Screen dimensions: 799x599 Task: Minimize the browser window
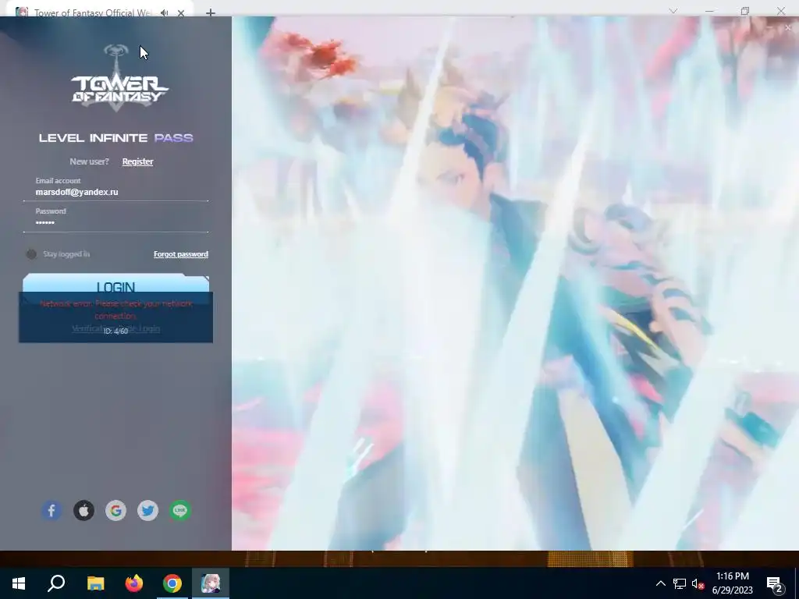pyautogui.click(x=709, y=11)
